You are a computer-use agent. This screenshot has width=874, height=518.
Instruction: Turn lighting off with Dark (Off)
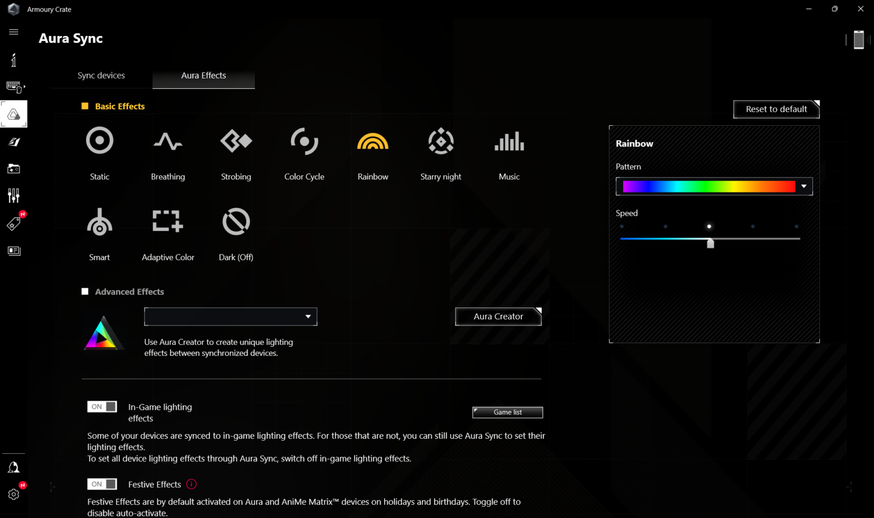(x=236, y=221)
